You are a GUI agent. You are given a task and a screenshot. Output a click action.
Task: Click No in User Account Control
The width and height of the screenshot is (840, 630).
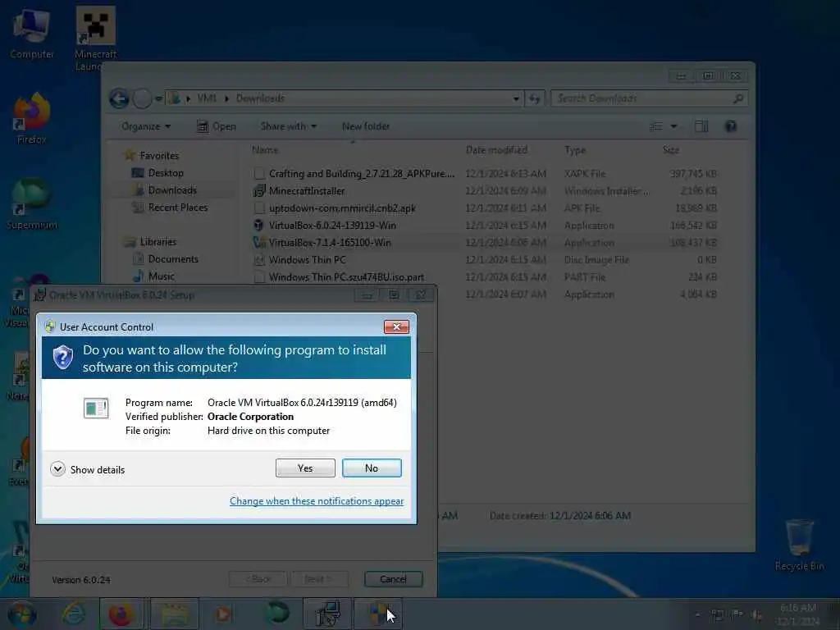[x=372, y=468]
